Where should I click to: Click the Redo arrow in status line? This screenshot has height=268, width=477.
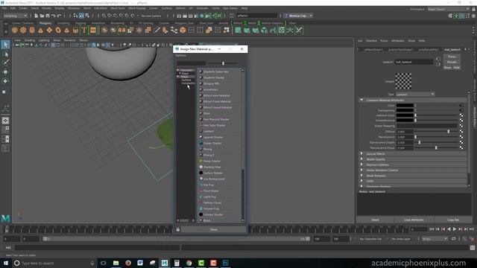[x=60, y=16]
